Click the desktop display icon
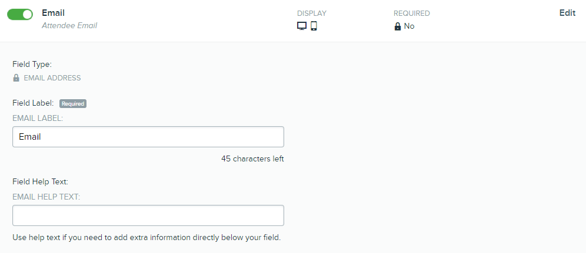 tap(302, 26)
